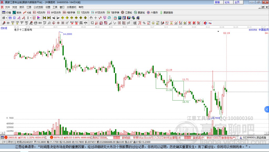Click the 9.7800 low price label

tap(216, 118)
